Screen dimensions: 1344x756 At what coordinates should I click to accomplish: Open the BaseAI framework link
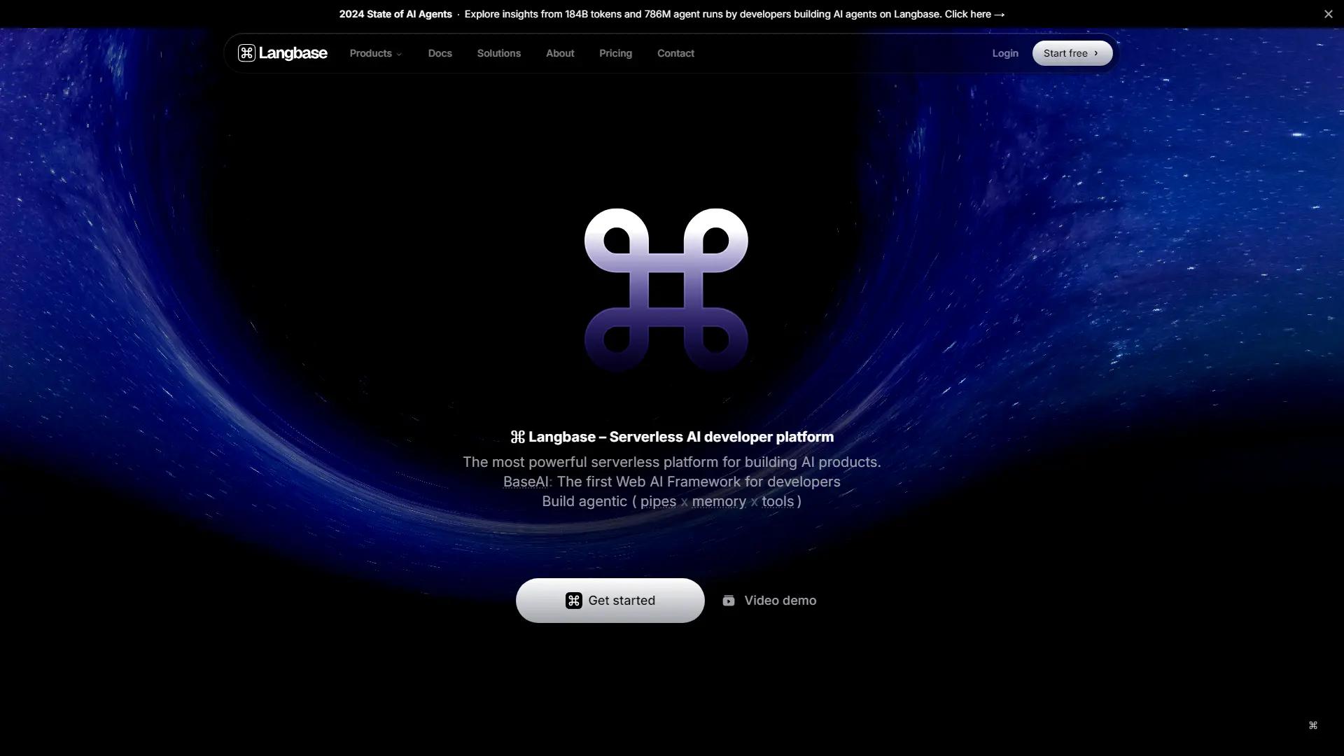[526, 481]
